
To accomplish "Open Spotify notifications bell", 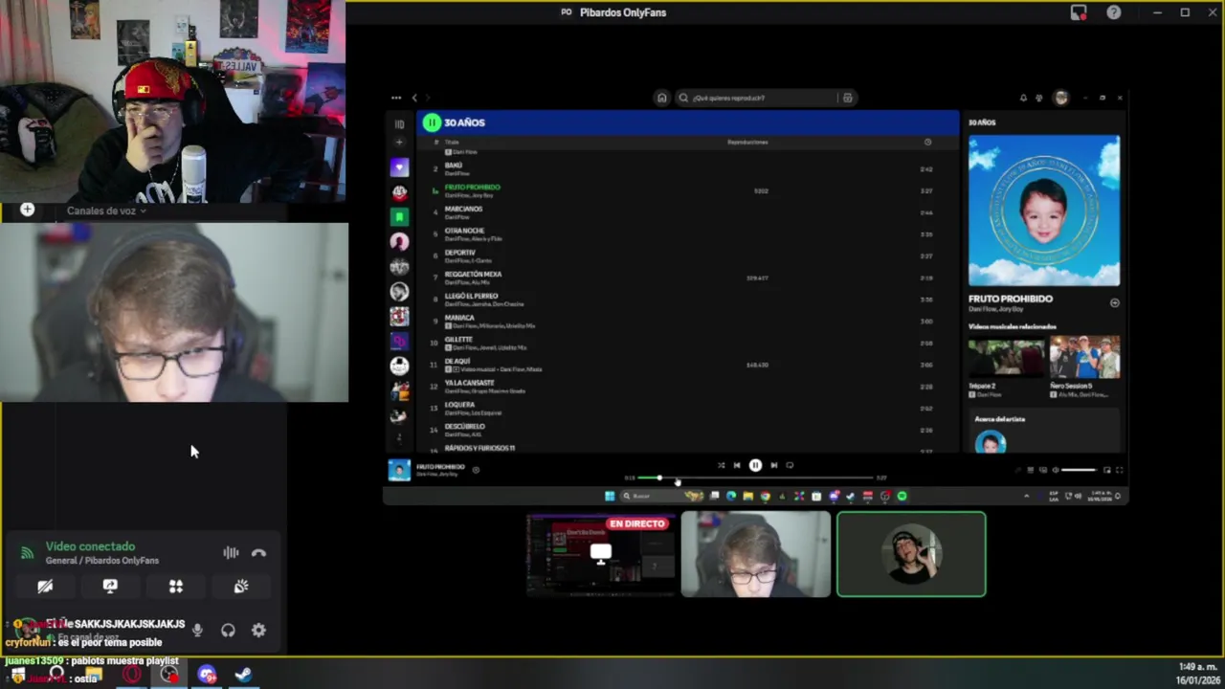I will click(x=1023, y=98).
